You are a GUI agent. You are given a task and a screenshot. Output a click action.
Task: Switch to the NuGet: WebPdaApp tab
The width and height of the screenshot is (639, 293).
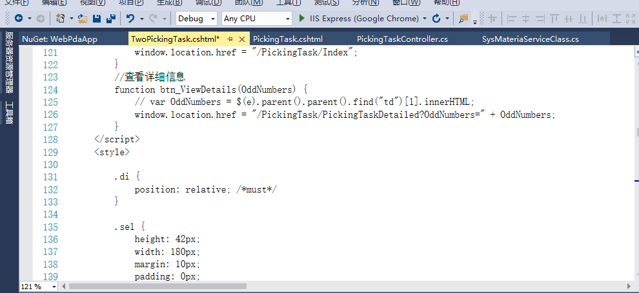(x=60, y=39)
